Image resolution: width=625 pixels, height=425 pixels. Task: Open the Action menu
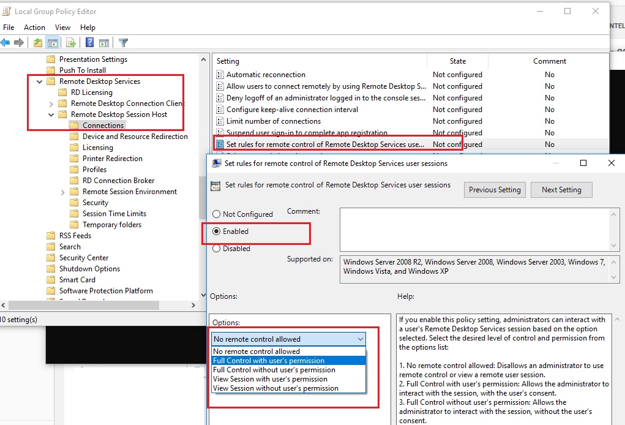point(34,28)
